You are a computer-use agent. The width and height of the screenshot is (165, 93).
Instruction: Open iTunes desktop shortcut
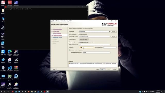tap(10, 60)
